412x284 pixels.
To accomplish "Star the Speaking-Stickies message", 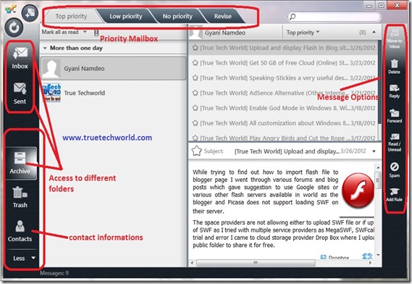I will point(195,78).
